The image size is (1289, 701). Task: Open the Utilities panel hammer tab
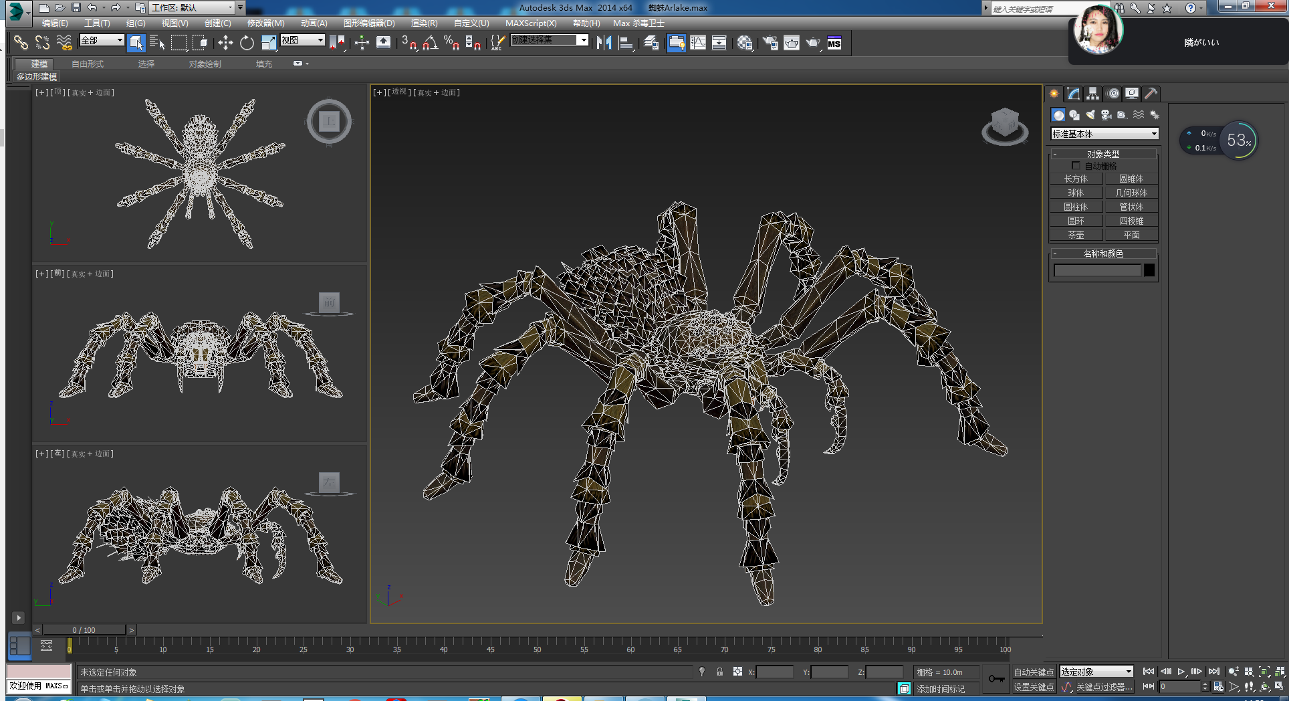point(1151,94)
